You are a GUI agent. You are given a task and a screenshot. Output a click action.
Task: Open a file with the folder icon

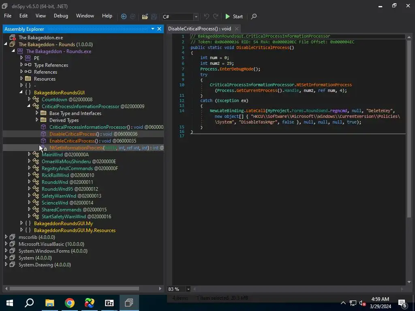(145, 16)
